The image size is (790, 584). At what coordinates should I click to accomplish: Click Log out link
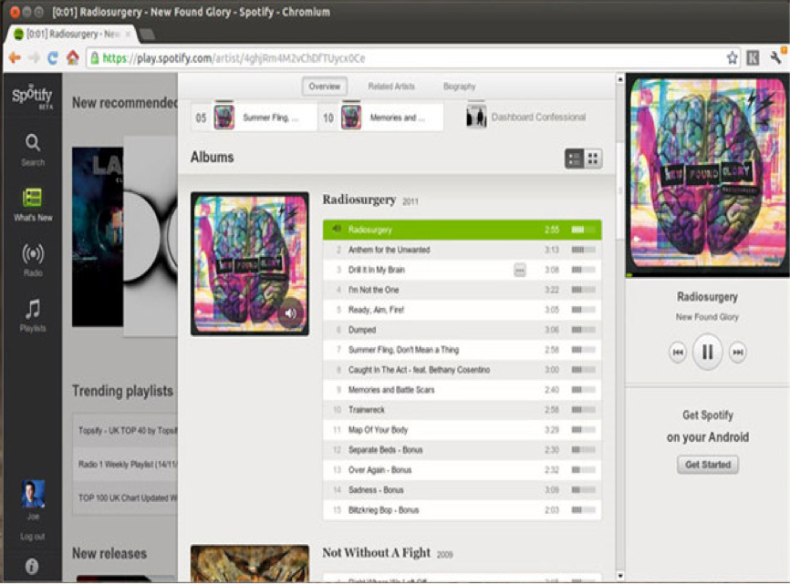click(x=32, y=537)
